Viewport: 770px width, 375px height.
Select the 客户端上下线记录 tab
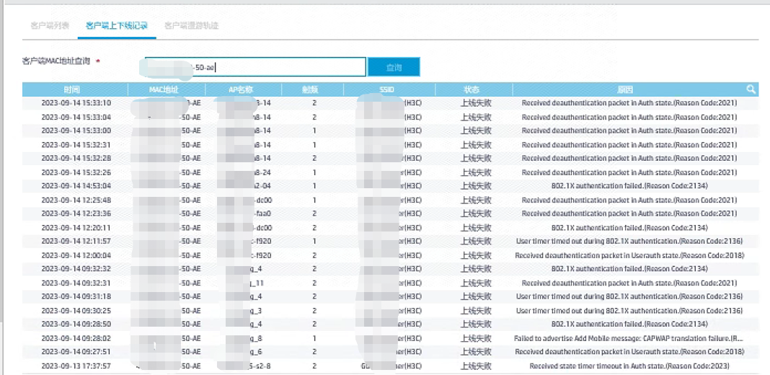(116, 26)
